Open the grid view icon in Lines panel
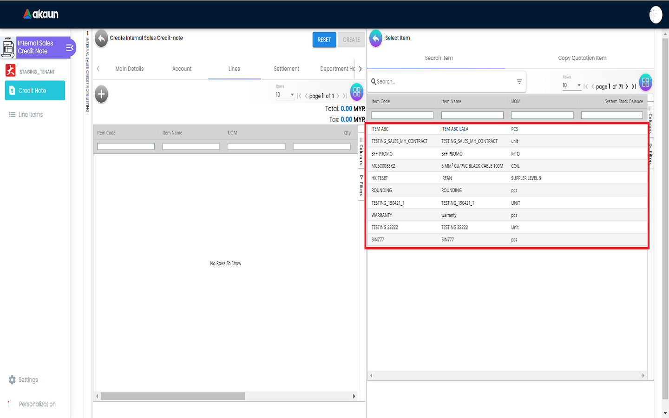The image size is (669, 418). (356, 92)
